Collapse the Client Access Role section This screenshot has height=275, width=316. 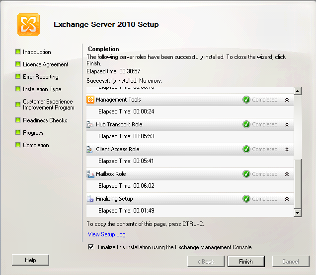click(287, 149)
